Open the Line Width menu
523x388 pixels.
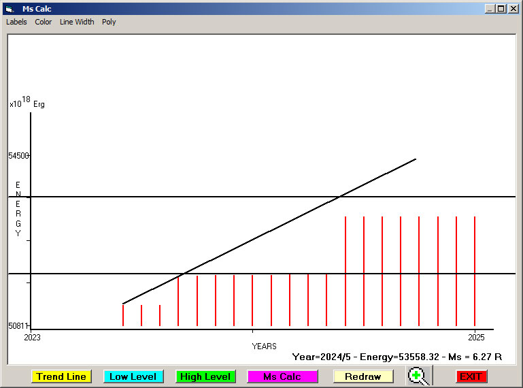[77, 22]
